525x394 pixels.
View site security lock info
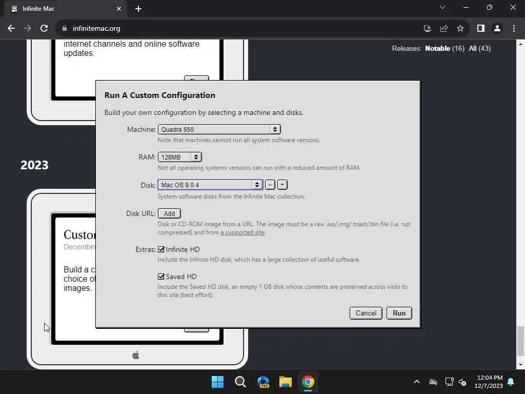tap(65, 29)
